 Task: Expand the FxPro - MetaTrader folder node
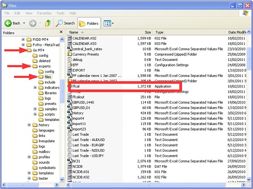tap(23, 45)
